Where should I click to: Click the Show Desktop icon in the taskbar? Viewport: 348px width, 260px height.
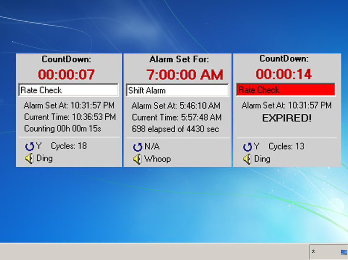[344, 252]
